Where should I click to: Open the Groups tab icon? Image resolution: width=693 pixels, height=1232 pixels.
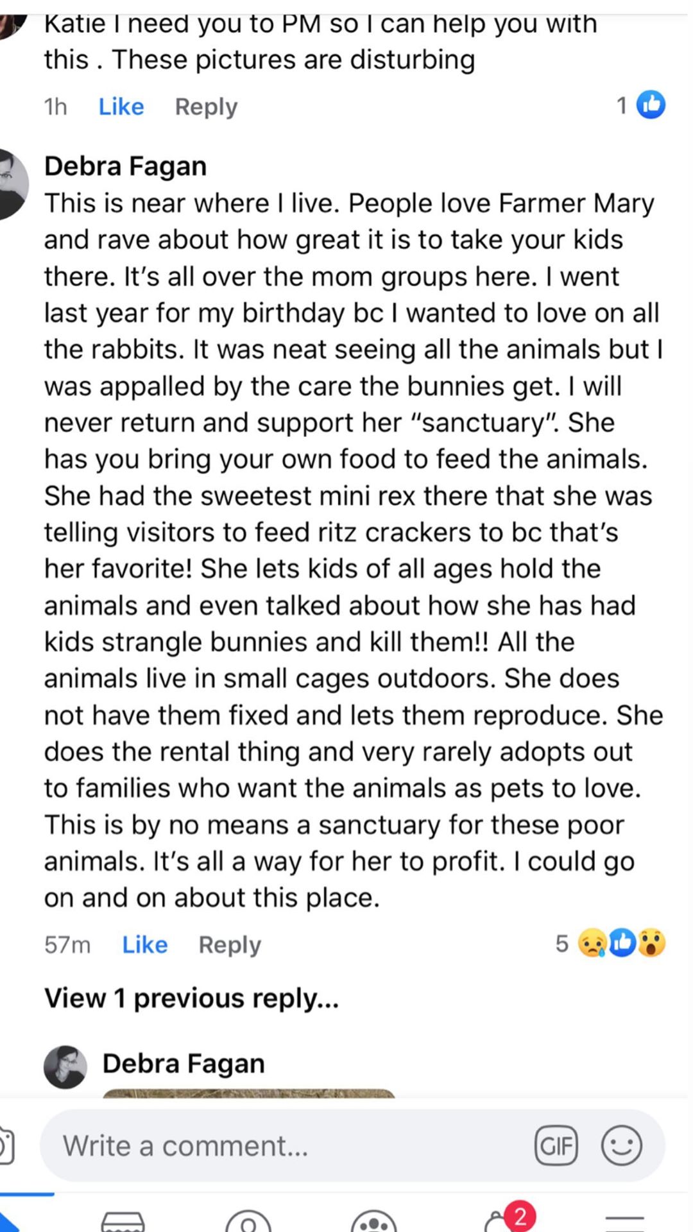click(x=375, y=1221)
